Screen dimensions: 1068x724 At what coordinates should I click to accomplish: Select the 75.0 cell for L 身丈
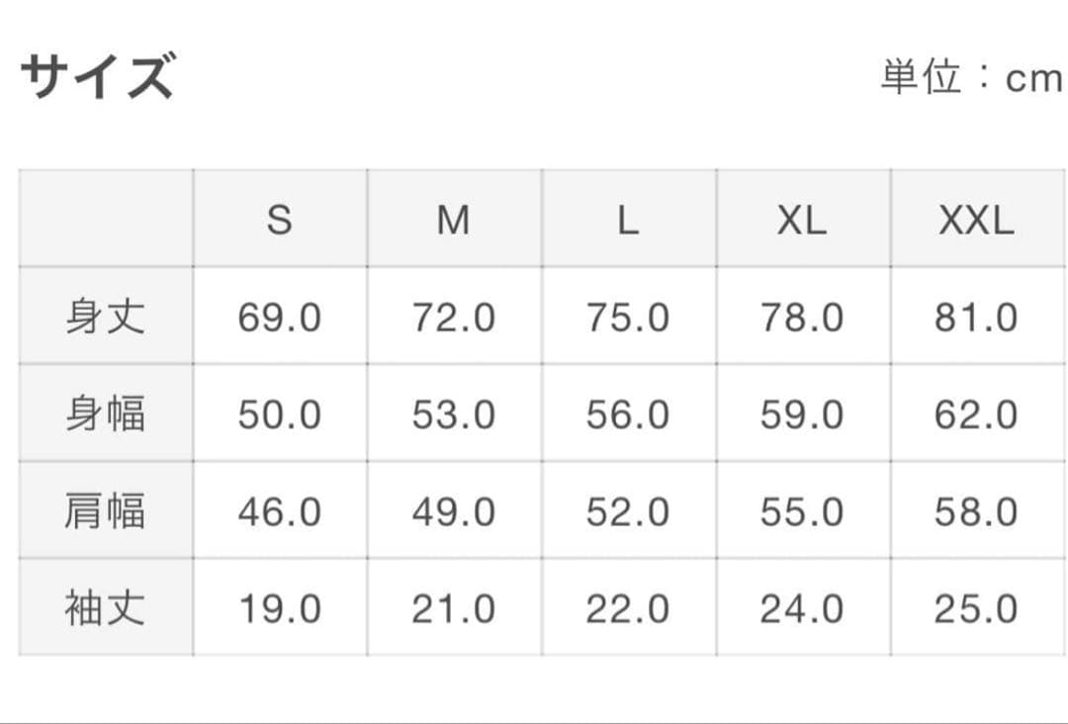tap(628, 317)
